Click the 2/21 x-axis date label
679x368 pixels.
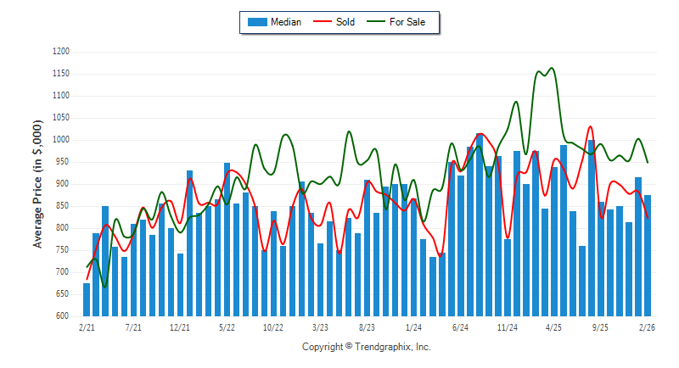[87, 326]
